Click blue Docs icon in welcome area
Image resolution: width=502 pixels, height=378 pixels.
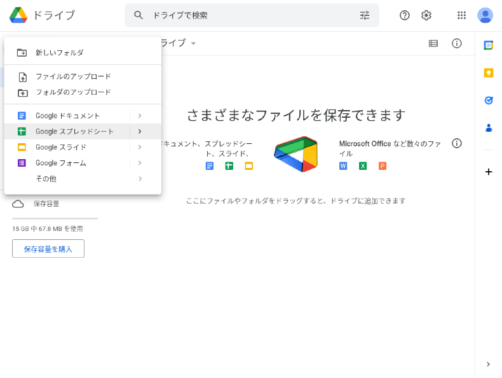(210, 165)
